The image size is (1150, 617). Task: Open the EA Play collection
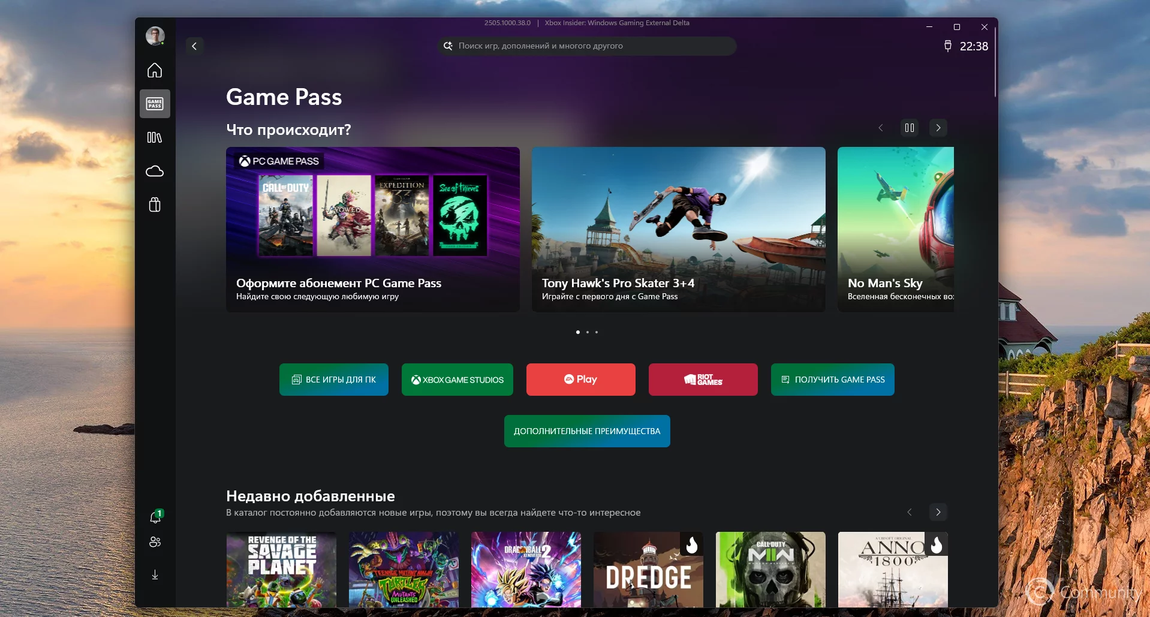point(581,380)
